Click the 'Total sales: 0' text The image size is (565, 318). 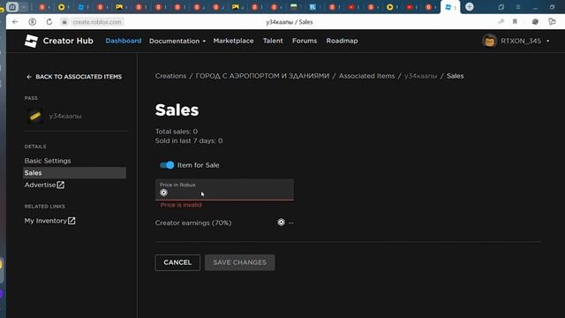[x=177, y=132]
